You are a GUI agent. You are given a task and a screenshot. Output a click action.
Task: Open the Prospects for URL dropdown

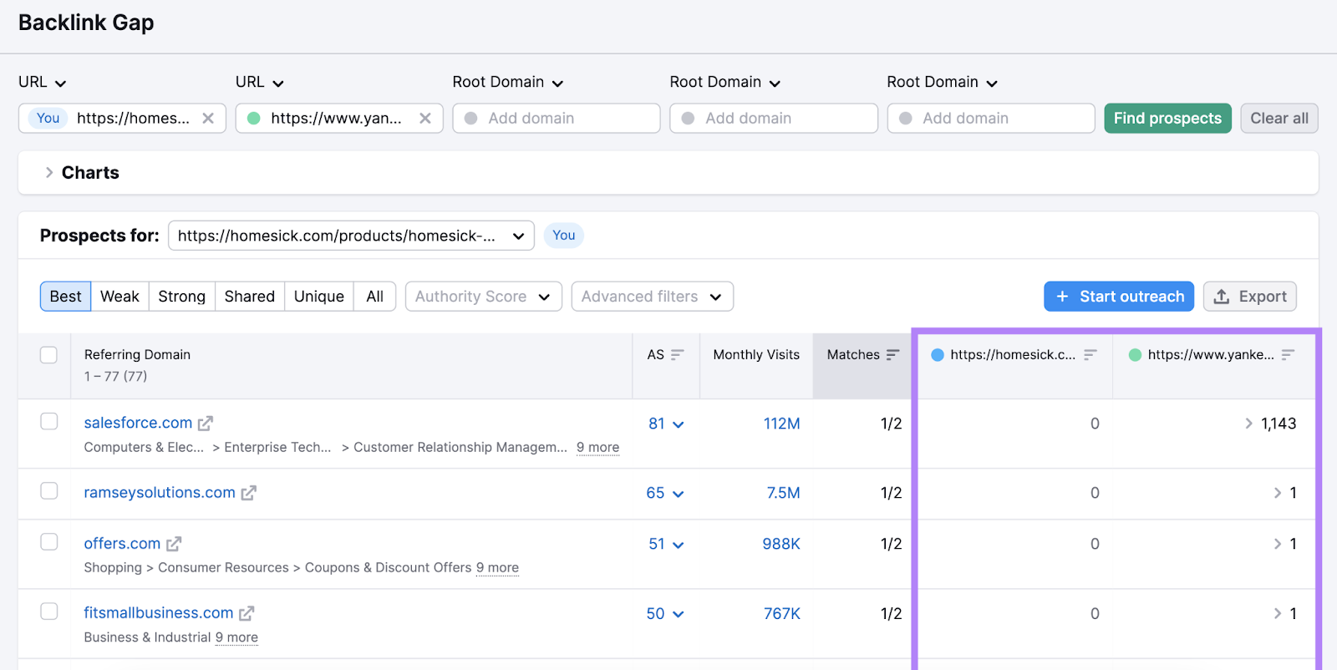(351, 236)
